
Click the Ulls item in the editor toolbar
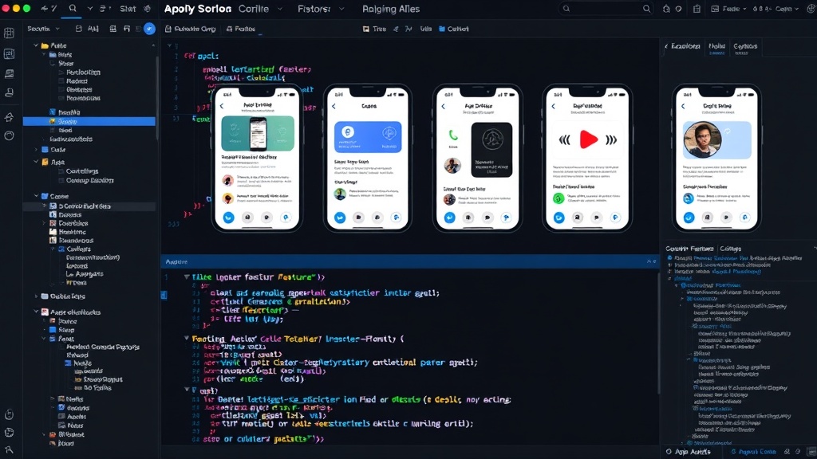426,29
